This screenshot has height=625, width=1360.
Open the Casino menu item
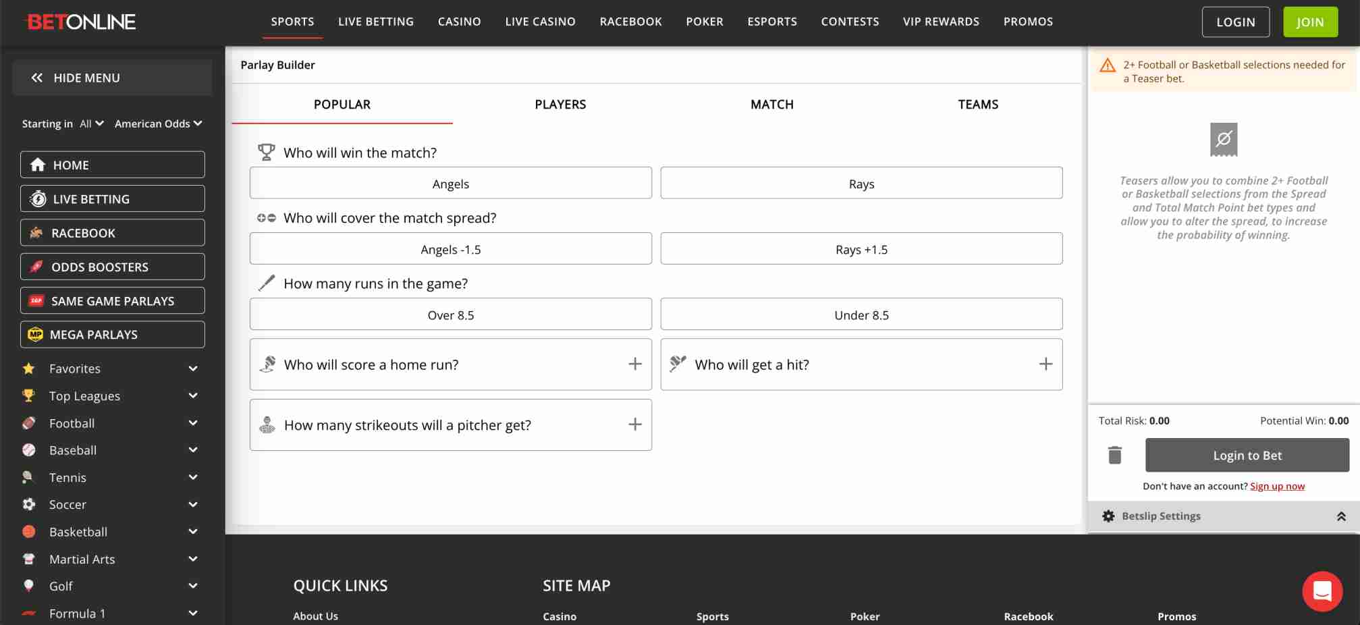click(x=459, y=21)
